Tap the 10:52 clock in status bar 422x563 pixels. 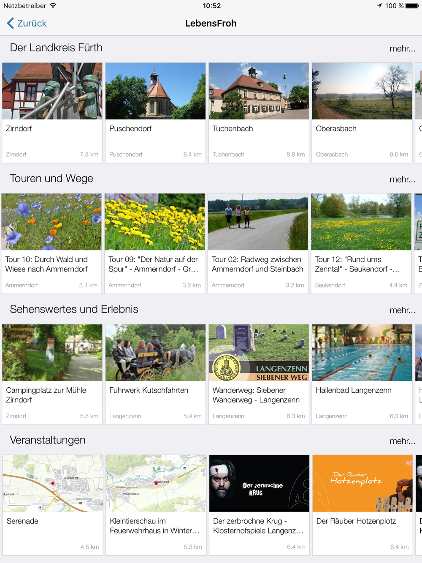click(211, 5)
